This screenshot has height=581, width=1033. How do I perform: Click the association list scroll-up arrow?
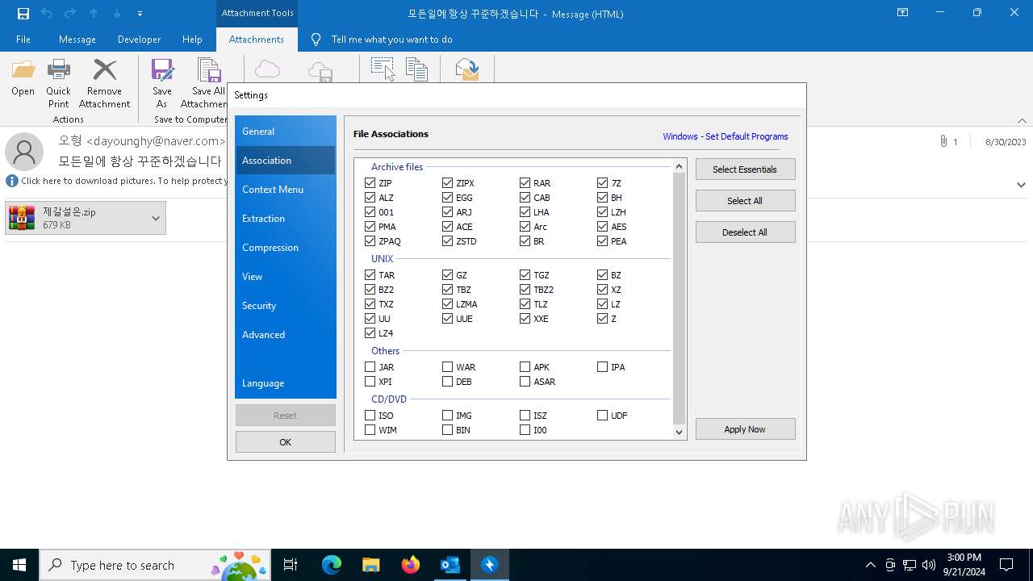tap(679, 166)
